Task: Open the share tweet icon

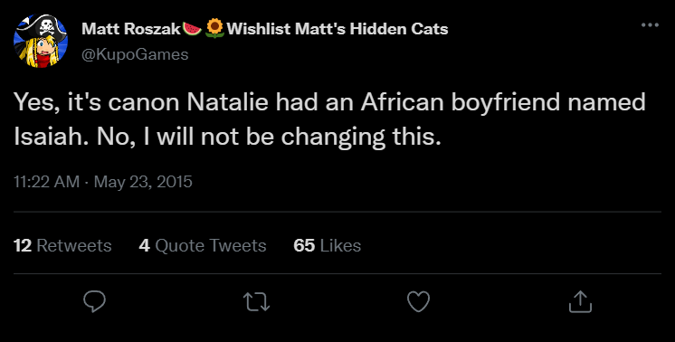Action: (x=580, y=301)
